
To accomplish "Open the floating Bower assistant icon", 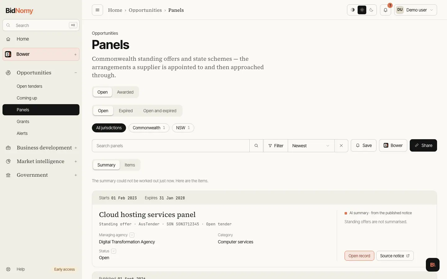I will 433,265.
